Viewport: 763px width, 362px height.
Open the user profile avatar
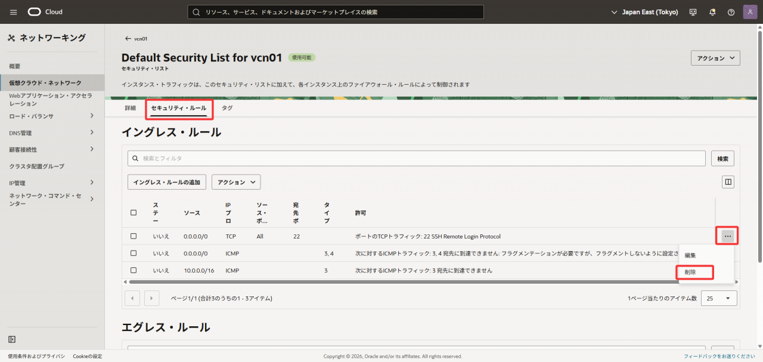[750, 12]
